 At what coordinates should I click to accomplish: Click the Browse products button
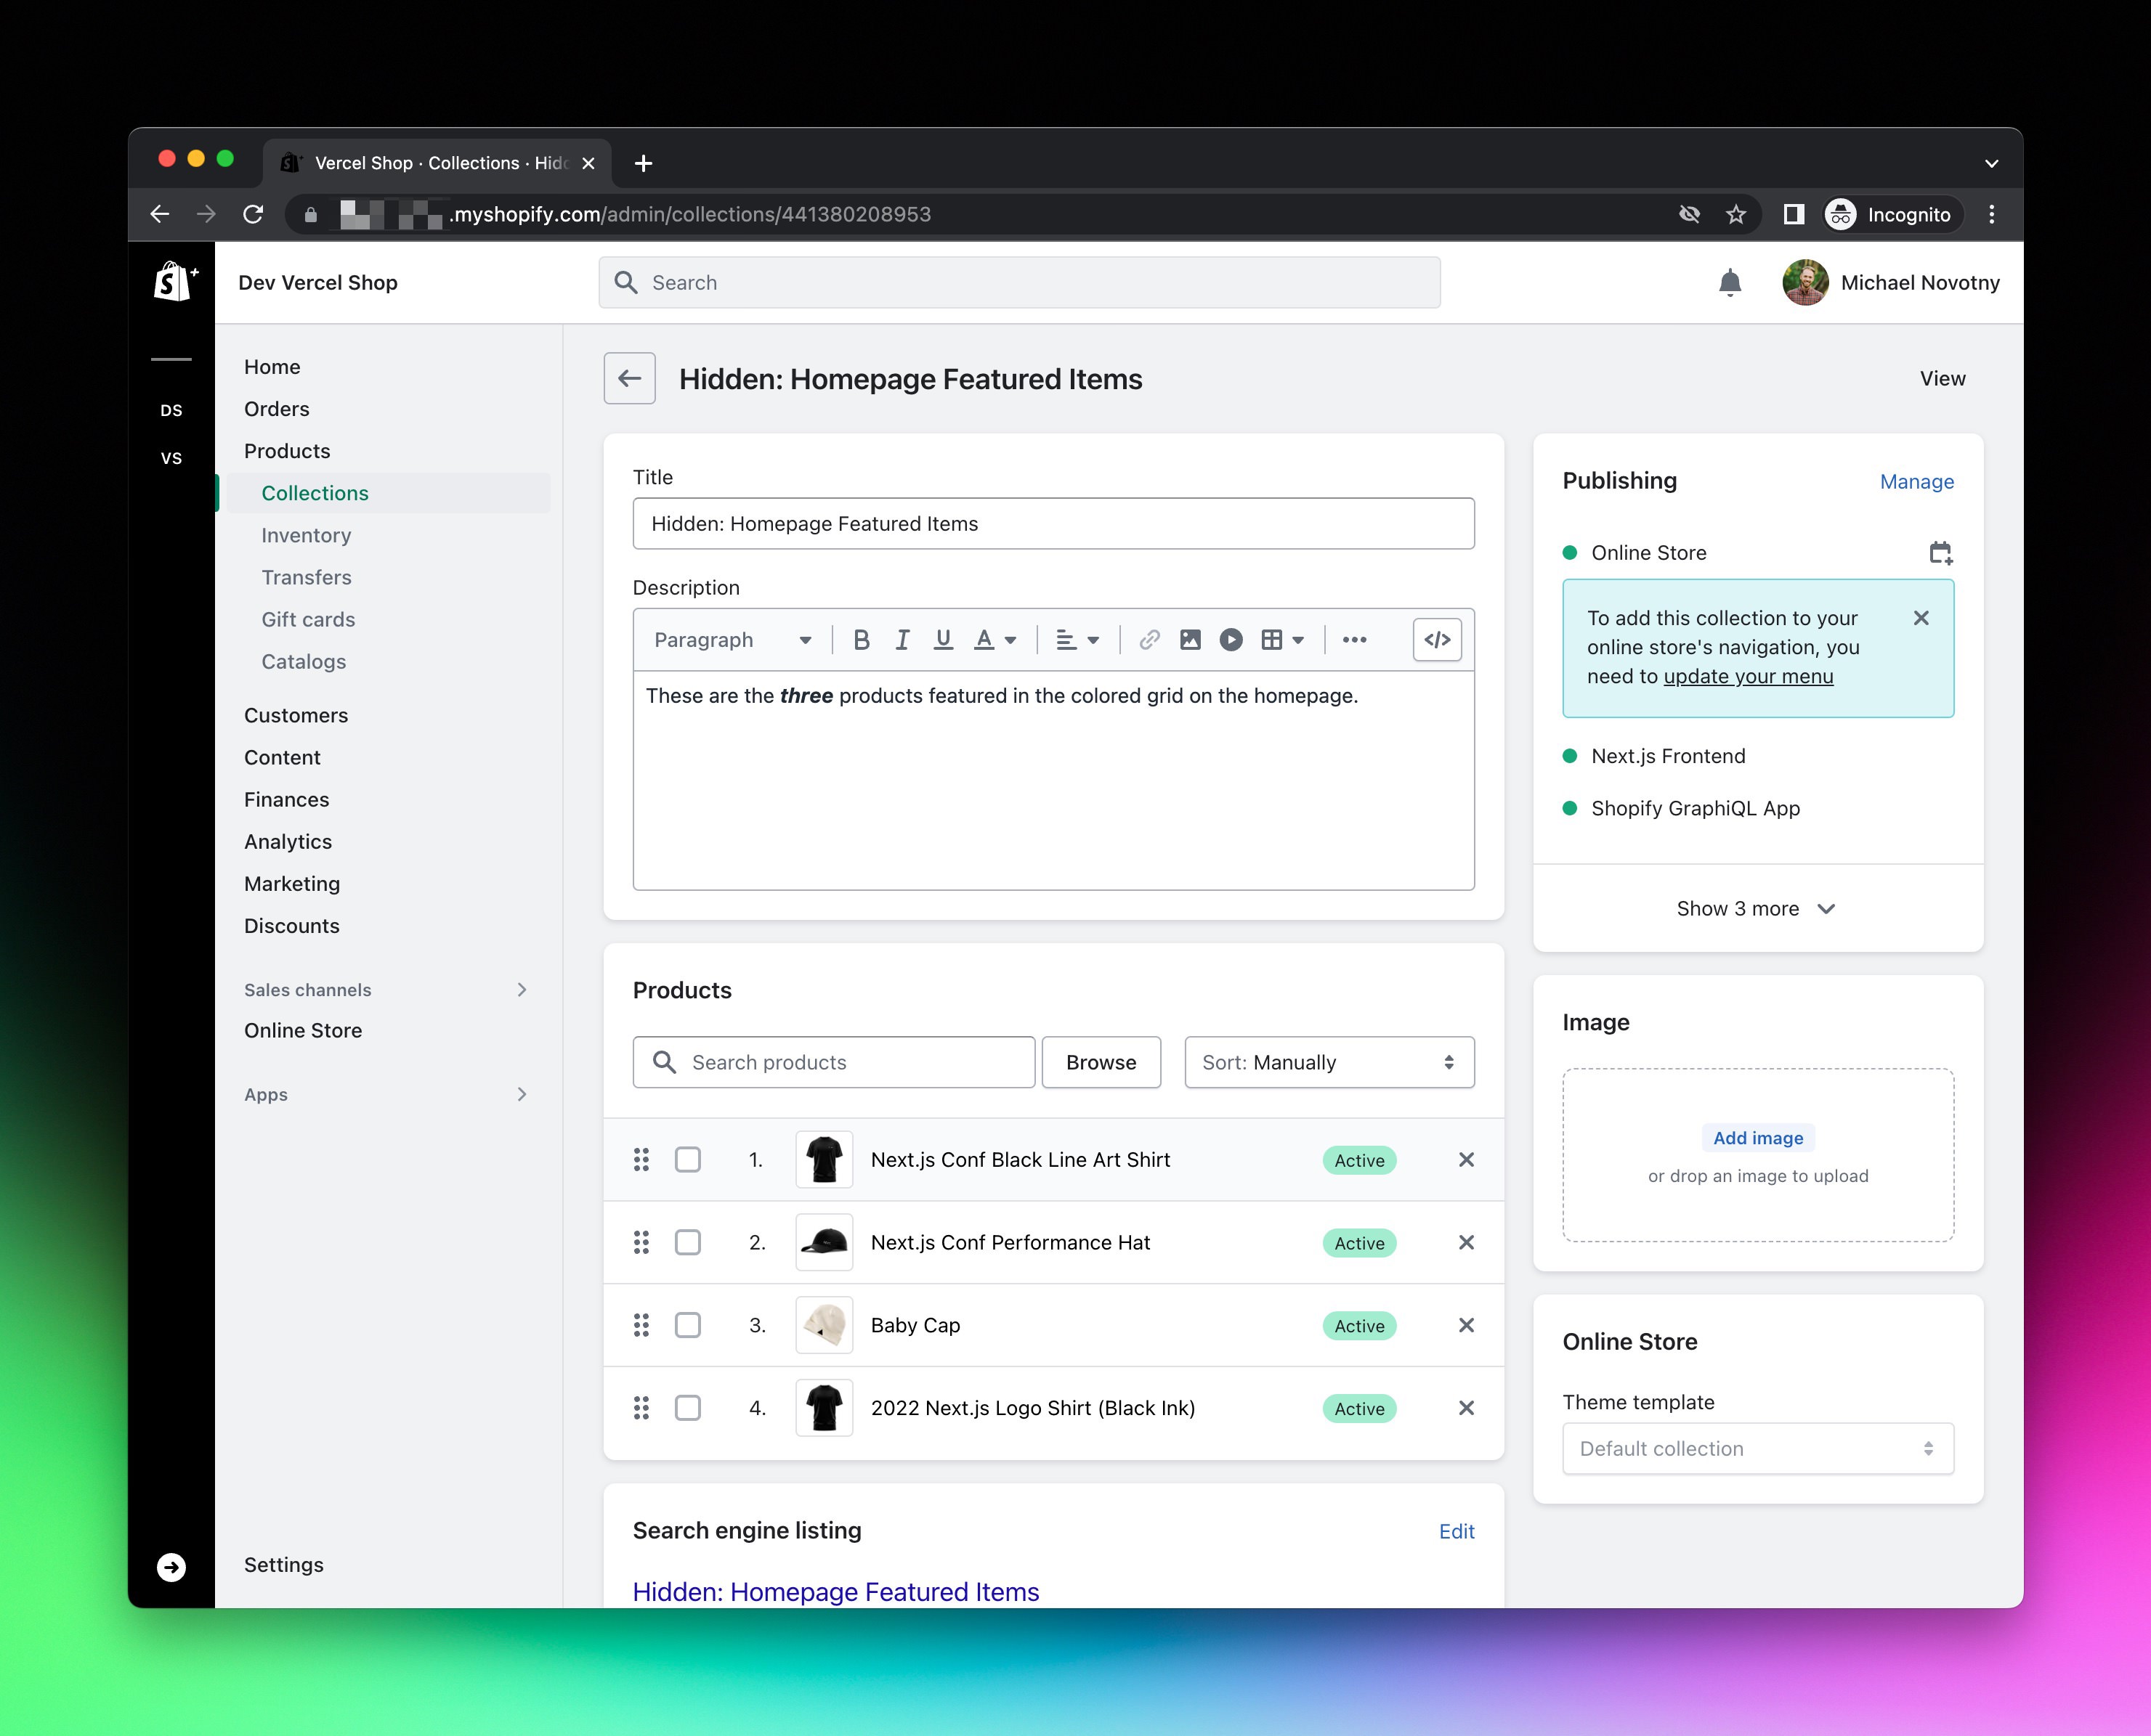coord(1101,1062)
